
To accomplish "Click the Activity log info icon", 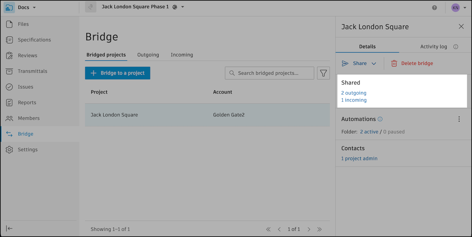I will [456, 47].
